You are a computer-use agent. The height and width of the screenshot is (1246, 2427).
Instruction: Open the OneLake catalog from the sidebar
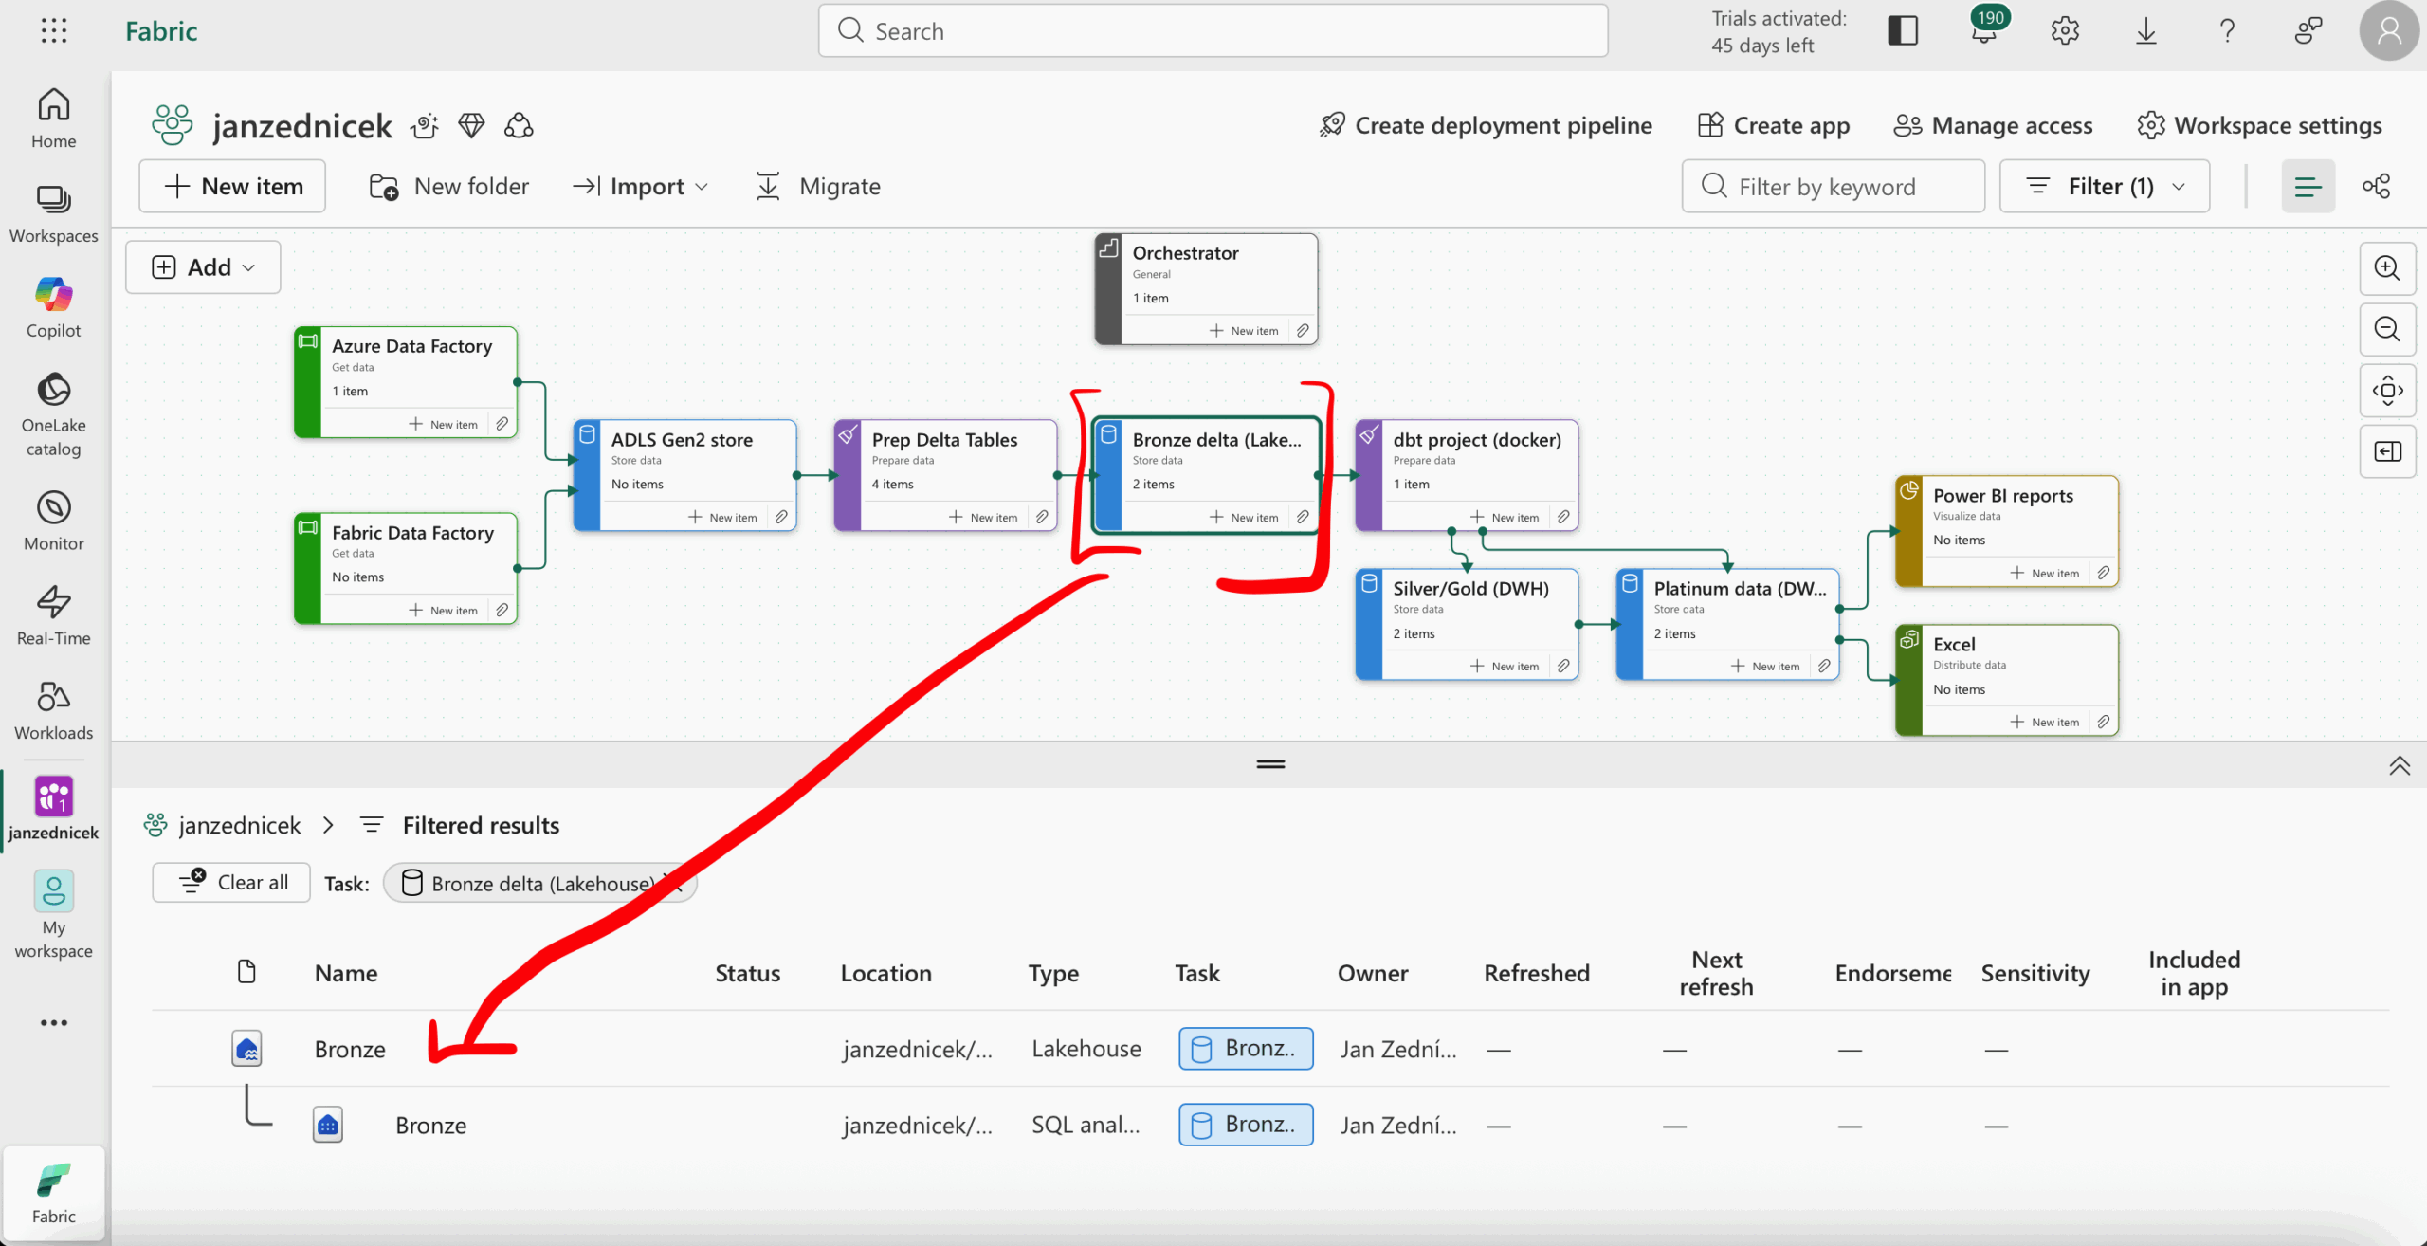click(53, 413)
